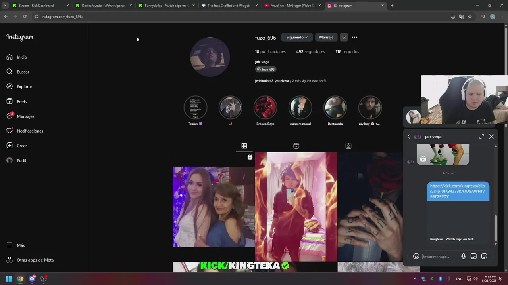Click the suggested-accounts add person button
The height and width of the screenshot is (285, 508).
point(344,37)
